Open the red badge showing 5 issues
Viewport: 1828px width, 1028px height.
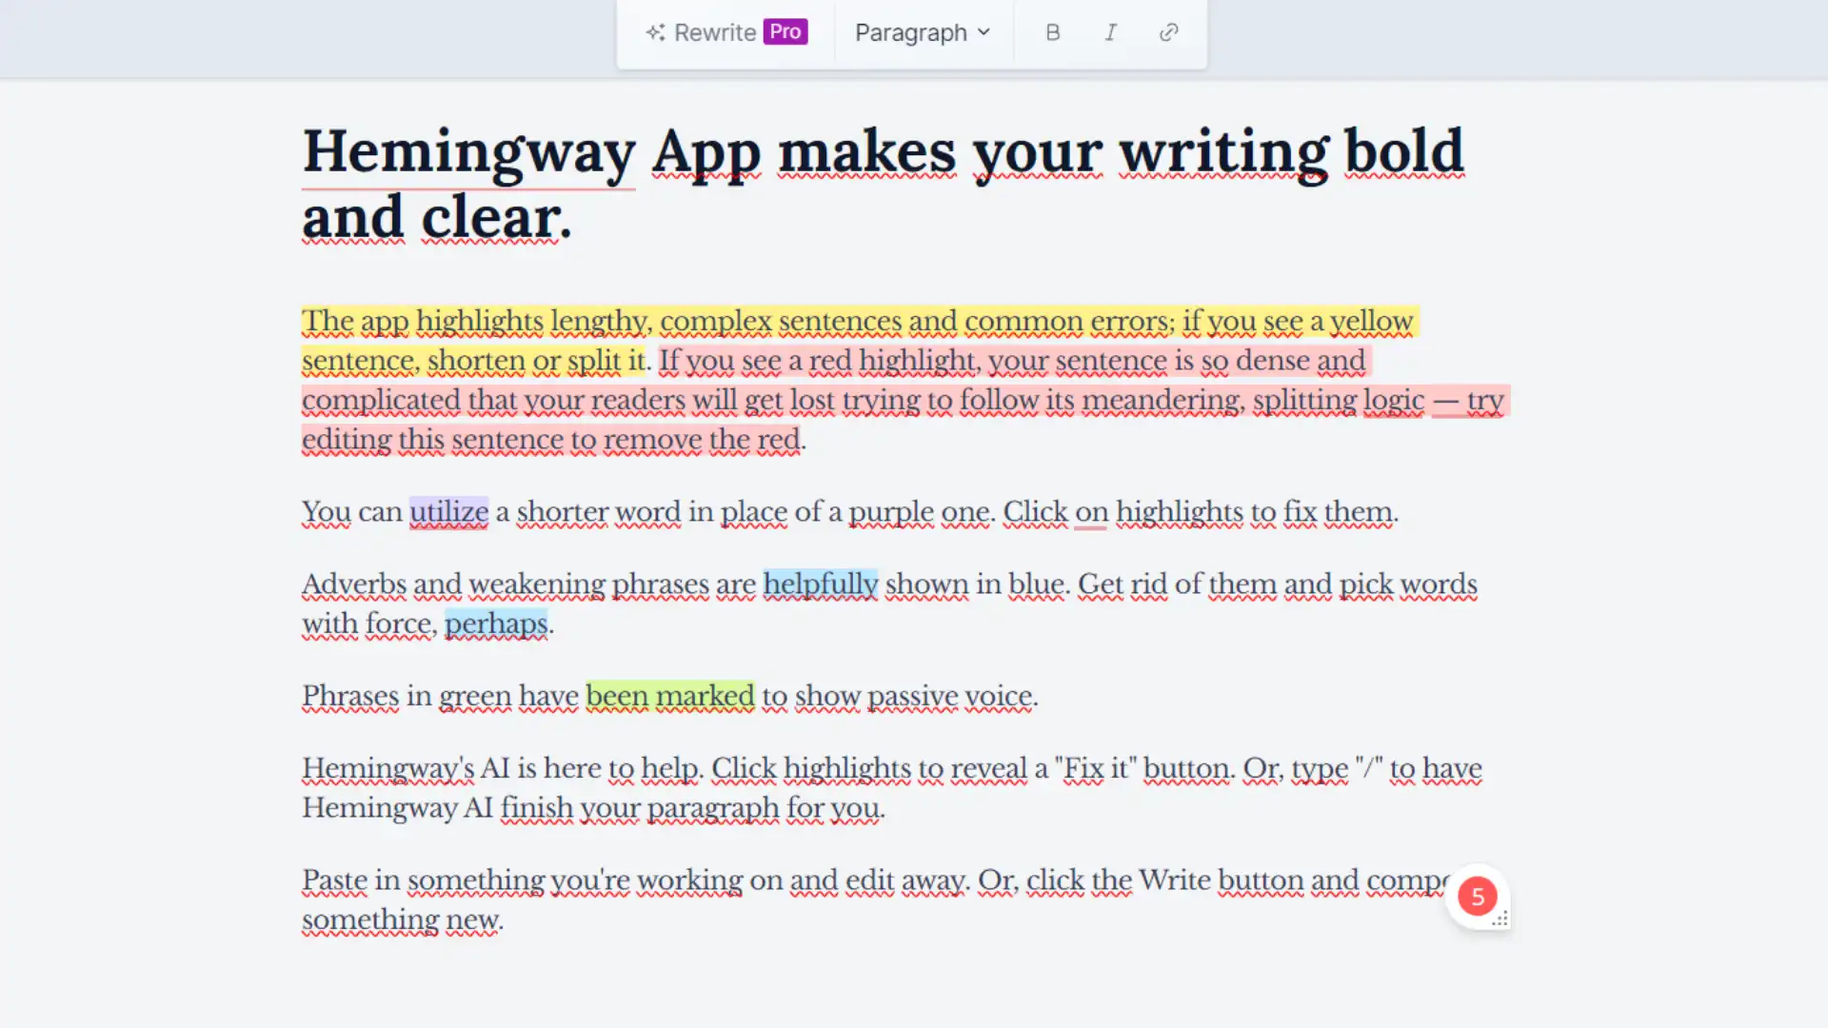(x=1477, y=896)
